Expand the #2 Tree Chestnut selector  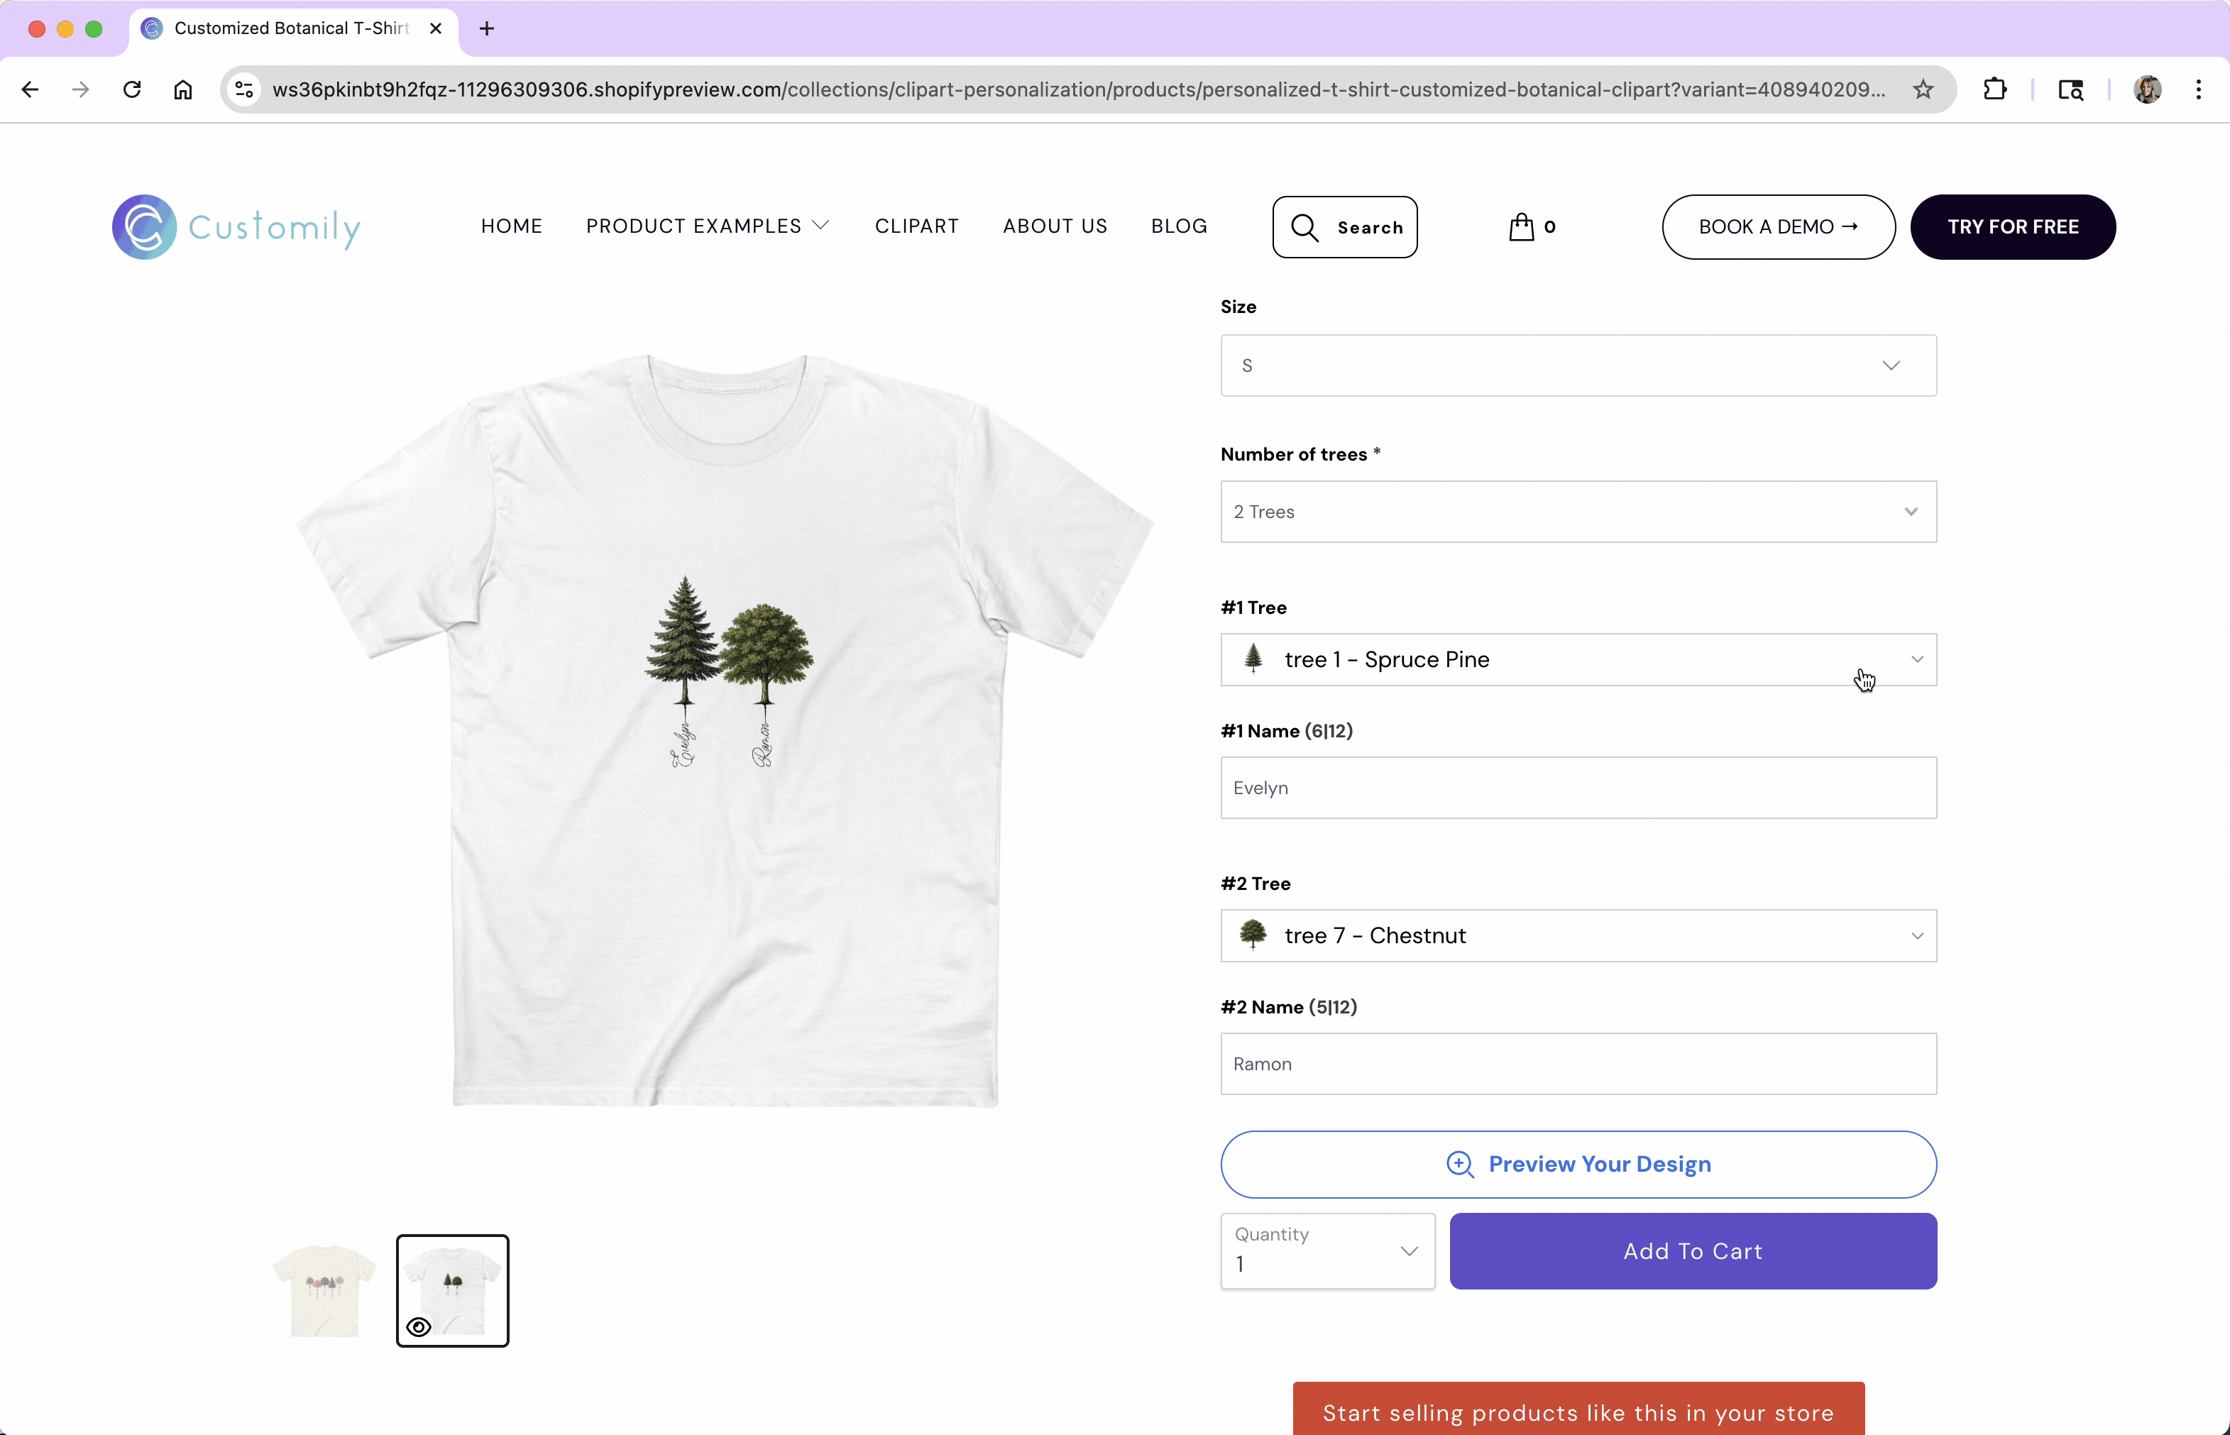pos(1578,935)
